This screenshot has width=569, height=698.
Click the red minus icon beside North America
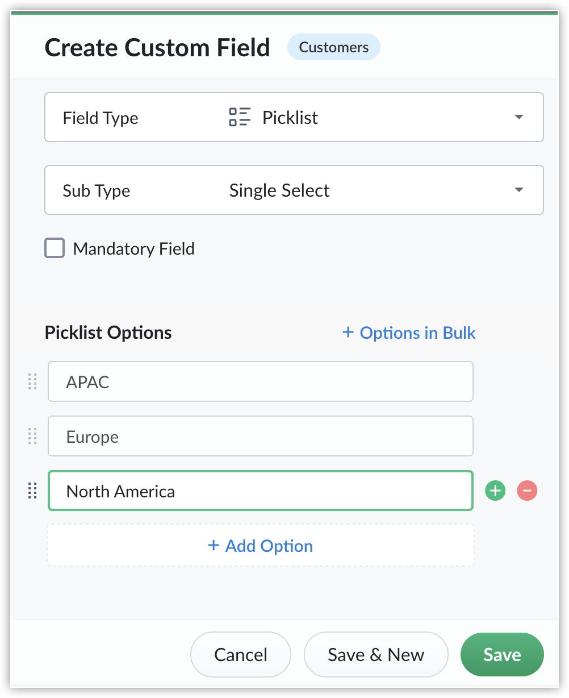coord(527,490)
